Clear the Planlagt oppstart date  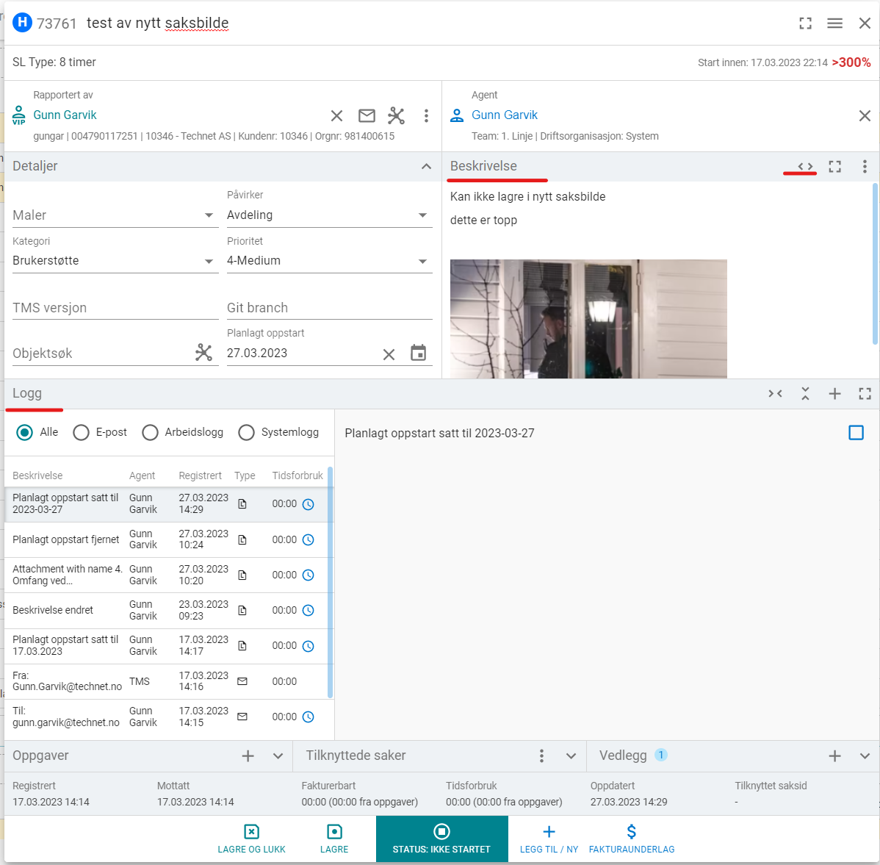[389, 354]
